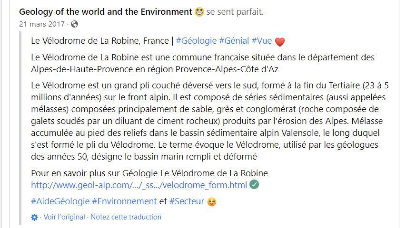
Task: Click the 'Pour en savoir plus' text line
Action: (x=149, y=173)
